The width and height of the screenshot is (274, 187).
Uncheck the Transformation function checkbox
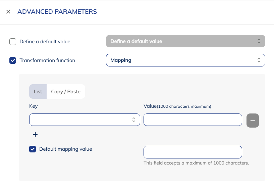[x=13, y=60]
